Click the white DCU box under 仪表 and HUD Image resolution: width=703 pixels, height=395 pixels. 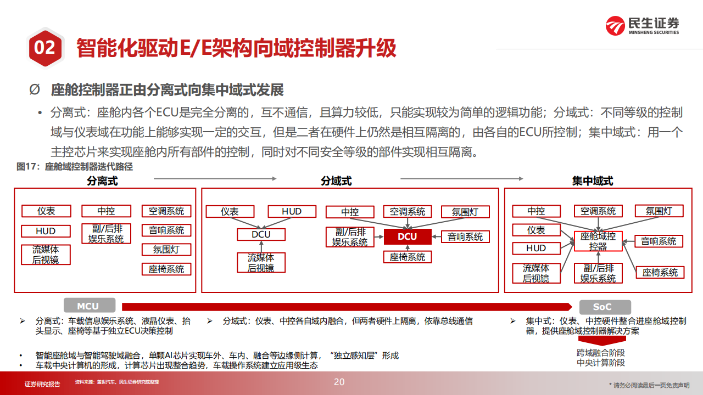coord(261,234)
